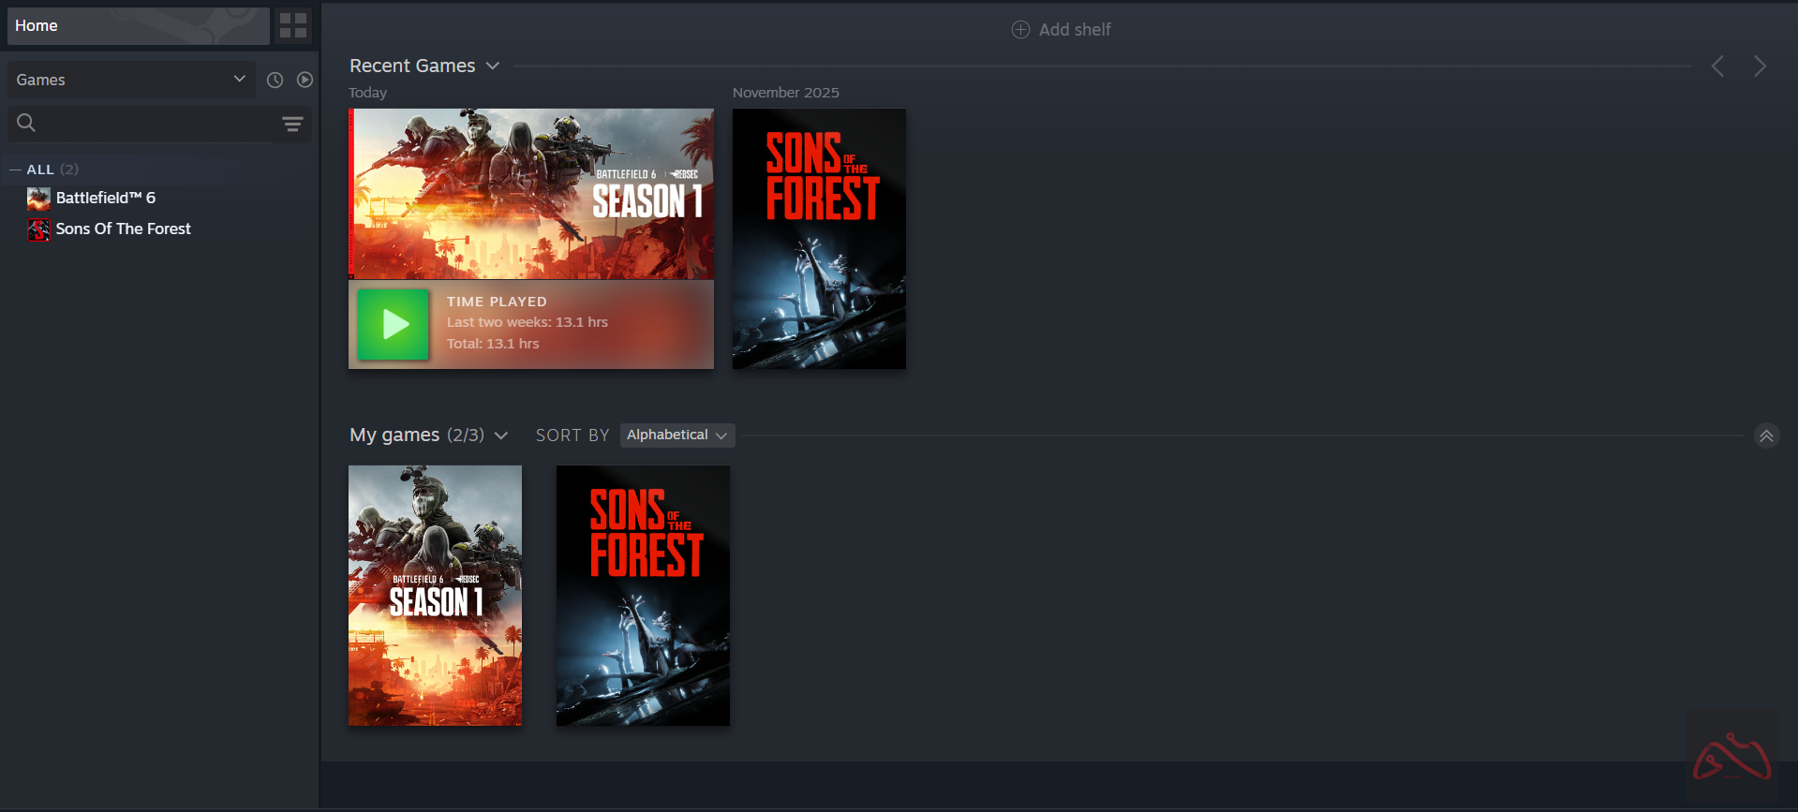Click the Battlefield 6 icon in the sidebar list

pos(38,199)
